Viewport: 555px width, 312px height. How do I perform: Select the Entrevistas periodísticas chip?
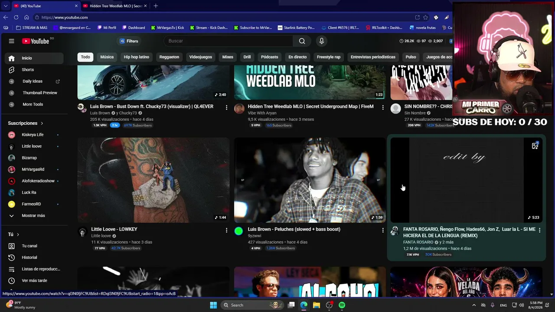point(373,57)
